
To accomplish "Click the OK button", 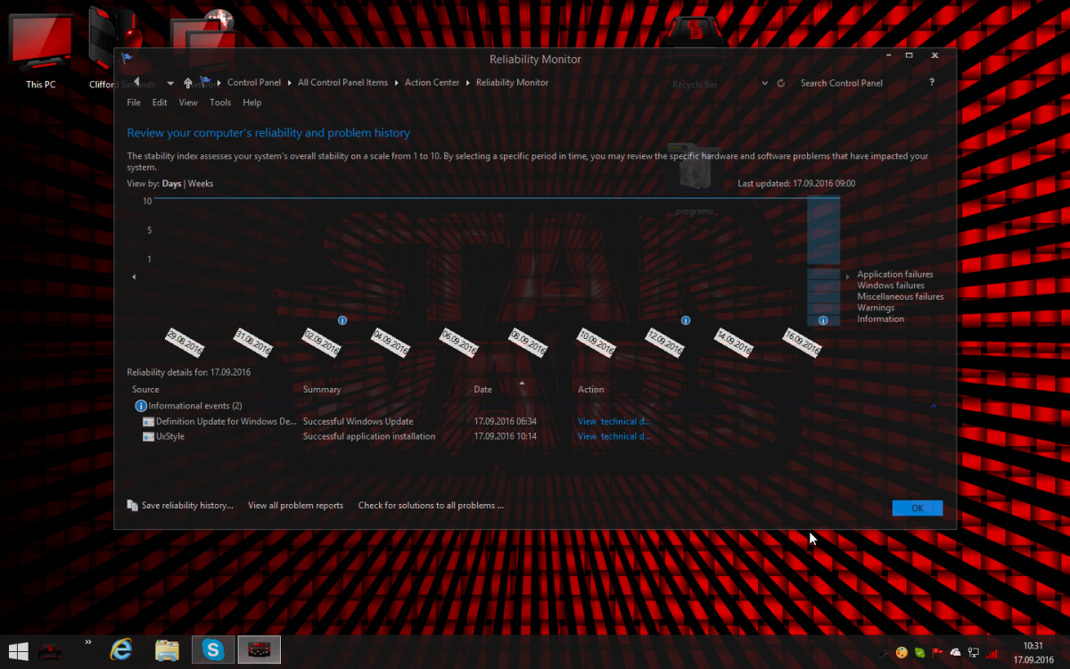I will pos(917,508).
